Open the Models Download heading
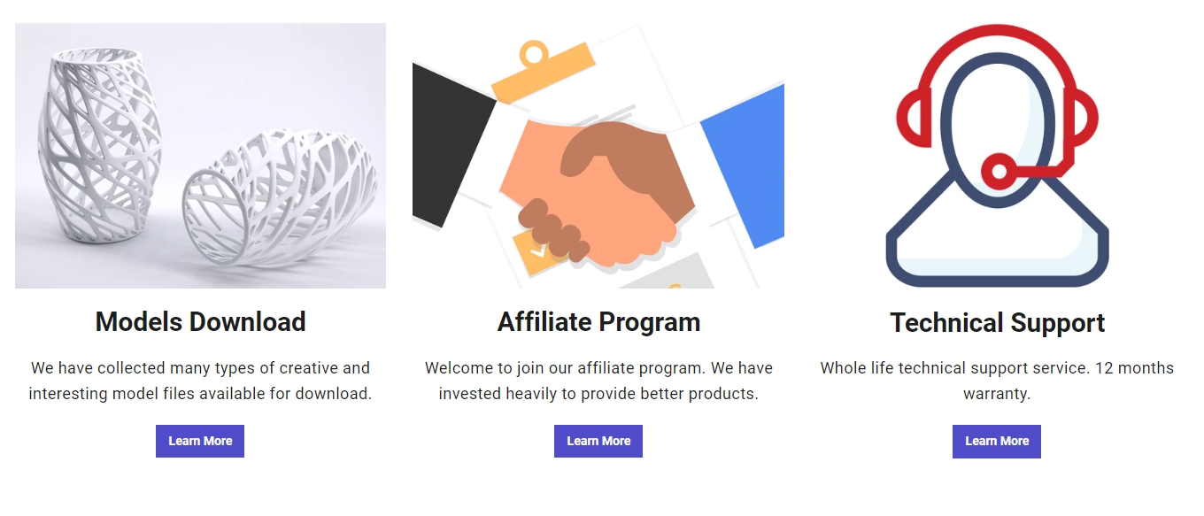Screen dimensions: 1204x516 (x=200, y=322)
